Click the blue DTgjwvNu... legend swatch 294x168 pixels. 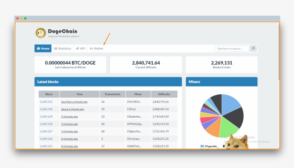202,146
